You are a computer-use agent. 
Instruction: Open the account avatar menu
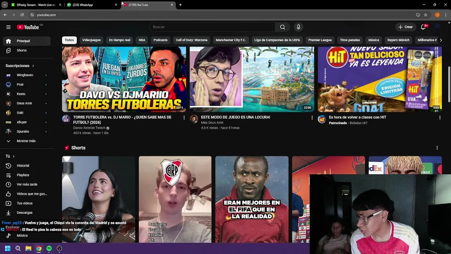tap(437, 27)
